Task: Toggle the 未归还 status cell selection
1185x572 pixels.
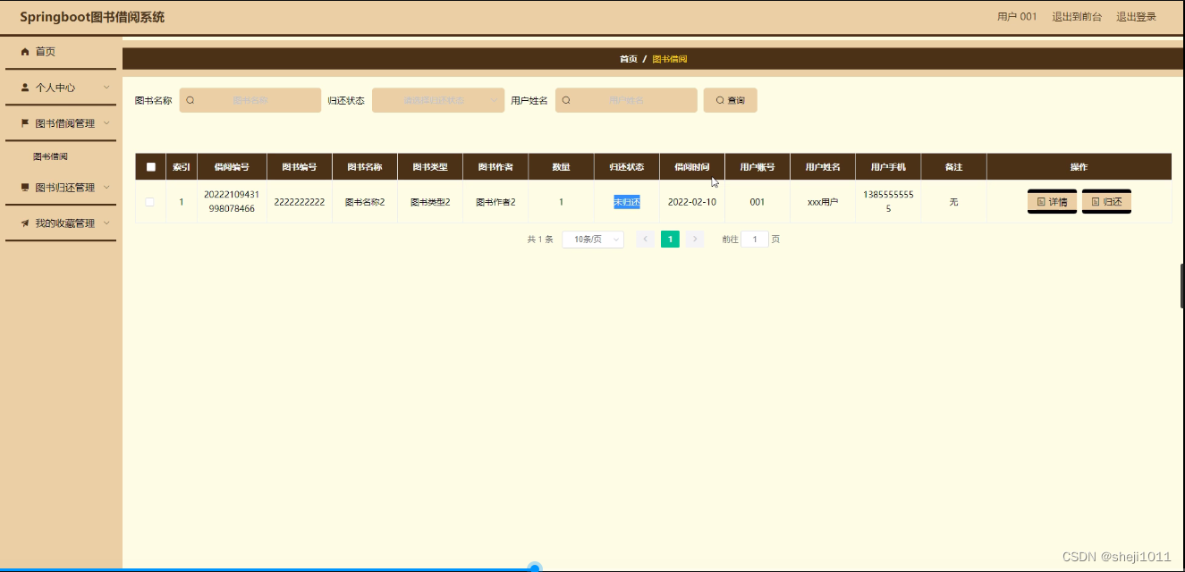Action: 626,202
